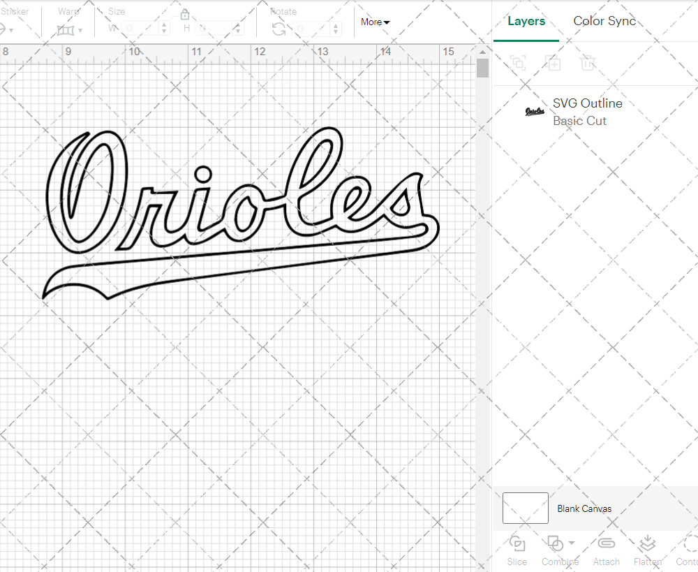Click the Width size input field

point(140,29)
